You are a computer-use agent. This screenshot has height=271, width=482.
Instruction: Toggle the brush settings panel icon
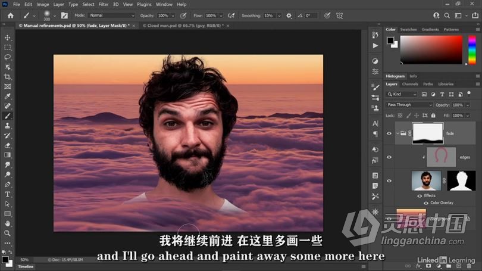coord(64,15)
